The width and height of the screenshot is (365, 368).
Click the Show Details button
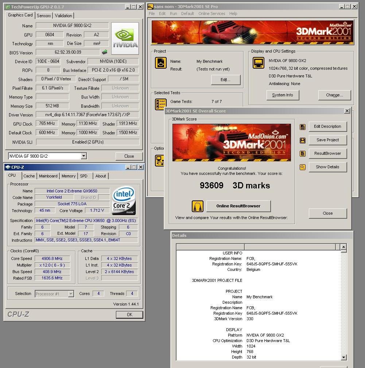click(x=327, y=167)
